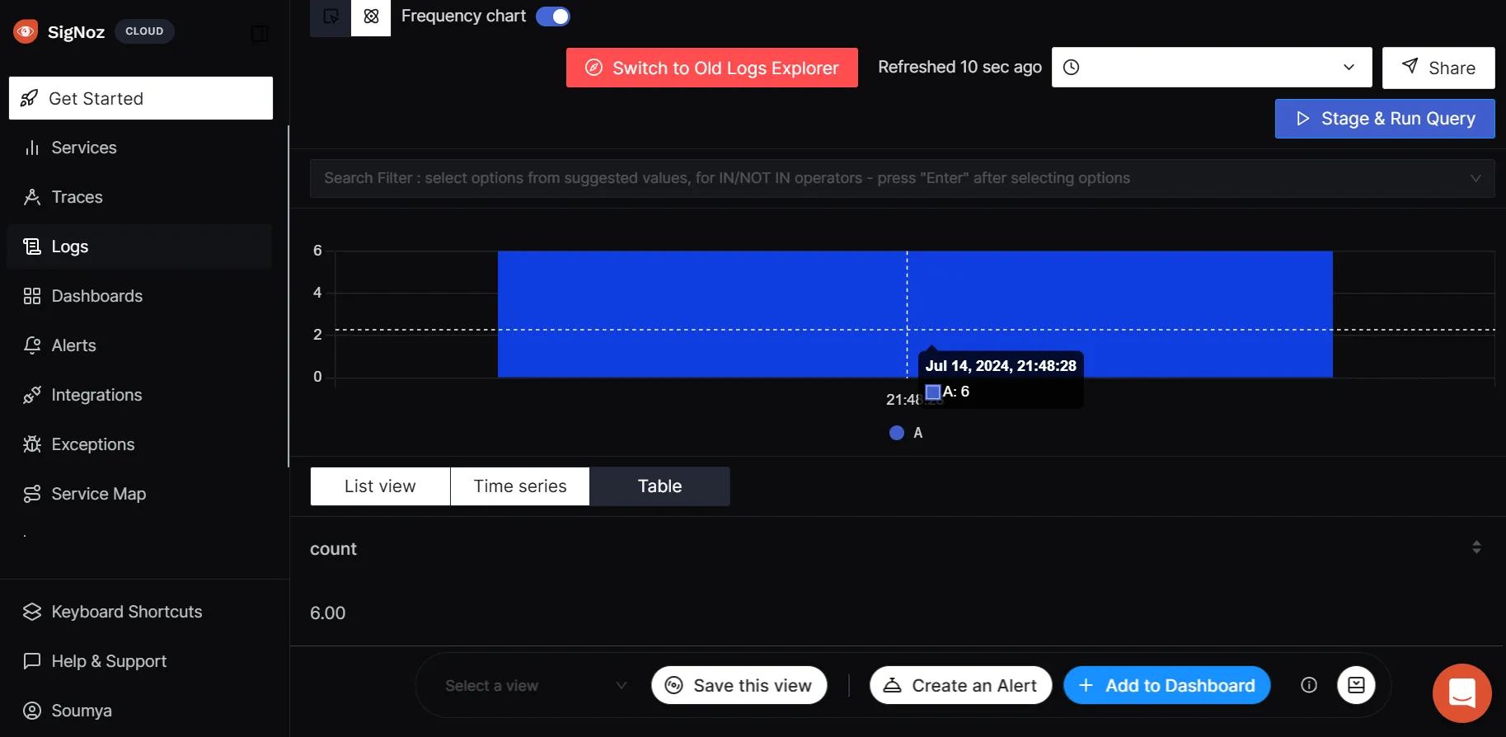Select the Table tab
Image resolution: width=1506 pixels, height=737 pixels.
pyautogui.click(x=660, y=486)
